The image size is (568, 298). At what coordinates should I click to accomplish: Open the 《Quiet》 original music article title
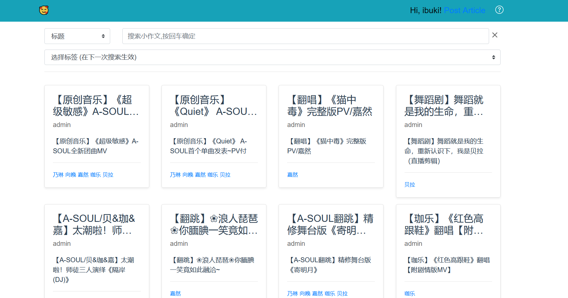pyautogui.click(x=213, y=106)
